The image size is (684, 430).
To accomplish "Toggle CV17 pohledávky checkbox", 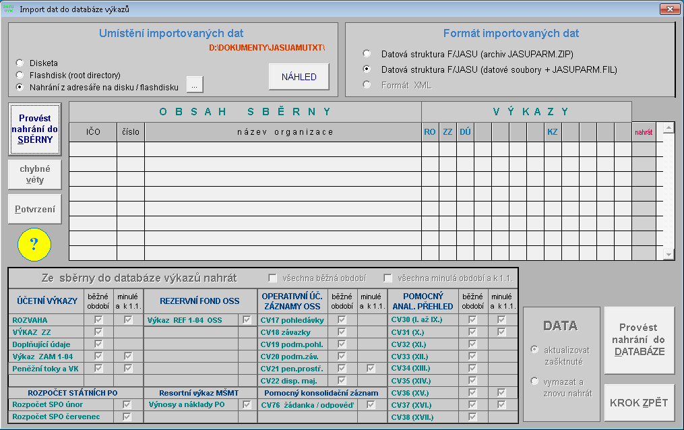I will coord(342,319).
